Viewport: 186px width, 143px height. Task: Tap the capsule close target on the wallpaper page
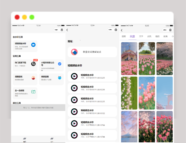[171, 30]
